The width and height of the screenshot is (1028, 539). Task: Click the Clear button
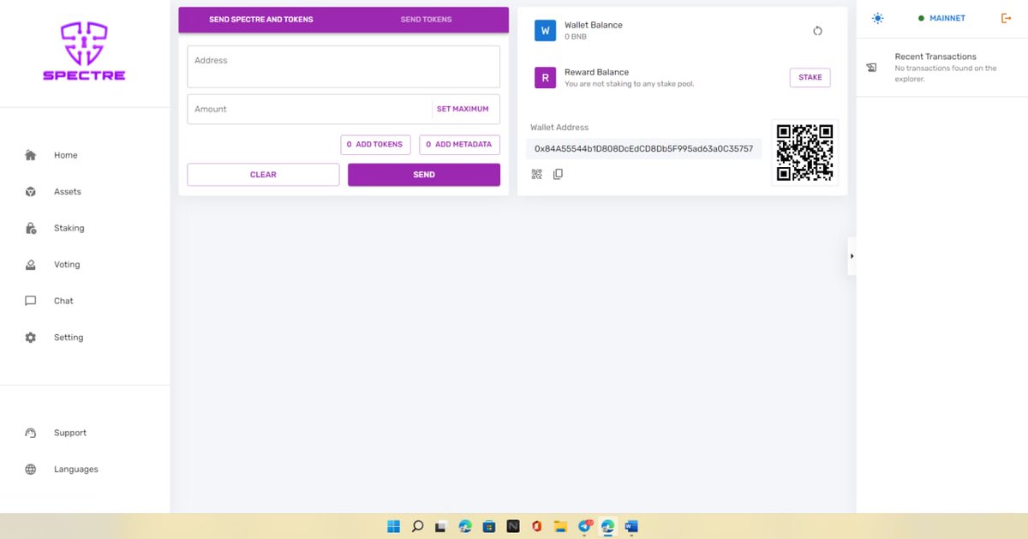tap(263, 175)
